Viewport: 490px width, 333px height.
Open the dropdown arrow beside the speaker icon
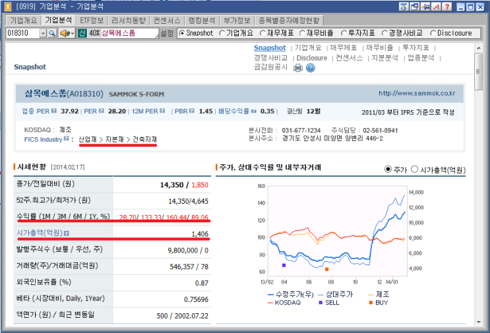[x=73, y=33]
